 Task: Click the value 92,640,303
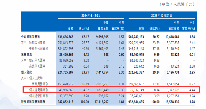pos(137,61)
